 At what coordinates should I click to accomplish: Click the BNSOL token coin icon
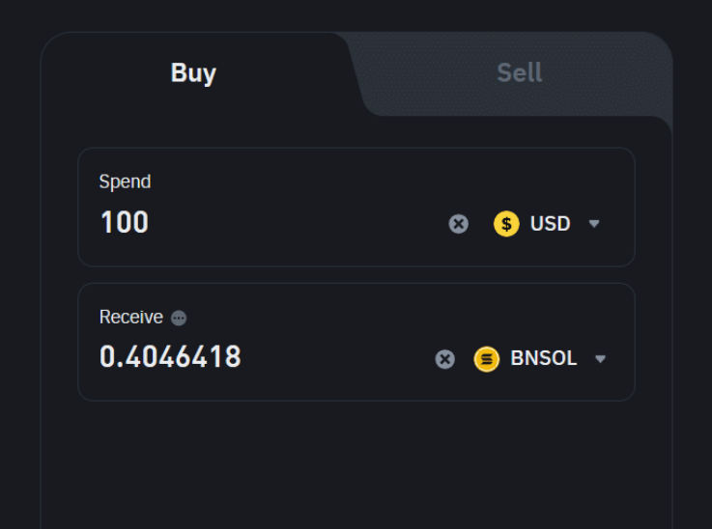(487, 359)
